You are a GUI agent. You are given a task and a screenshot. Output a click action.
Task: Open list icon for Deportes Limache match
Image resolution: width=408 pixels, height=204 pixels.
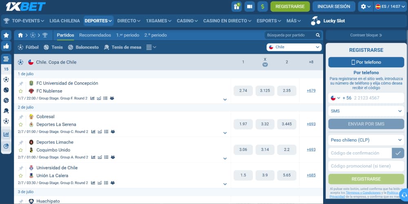point(106,157)
